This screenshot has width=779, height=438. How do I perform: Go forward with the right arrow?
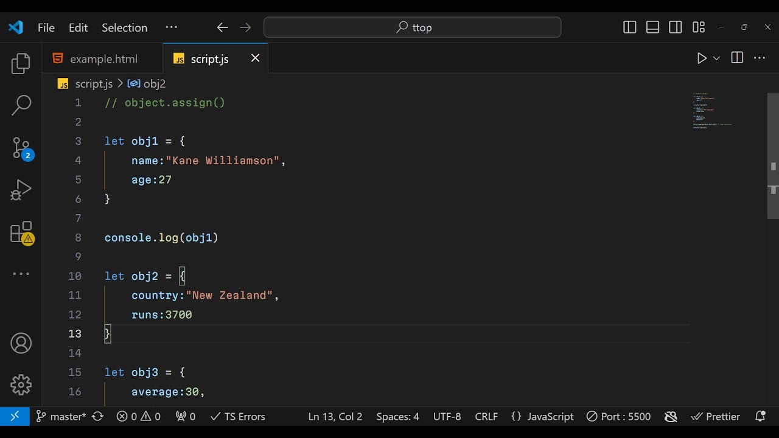tap(245, 27)
